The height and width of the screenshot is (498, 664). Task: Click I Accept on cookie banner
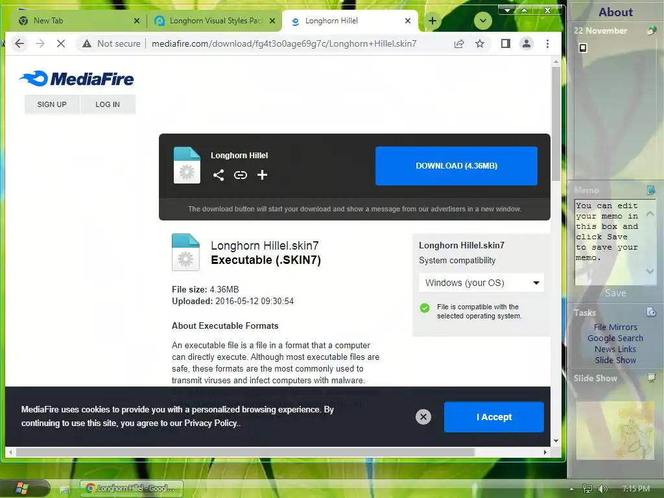[x=493, y=417]
